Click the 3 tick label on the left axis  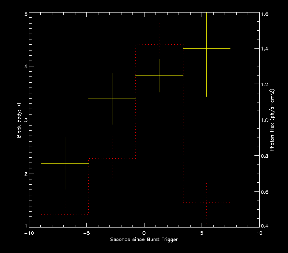(25, 120)
